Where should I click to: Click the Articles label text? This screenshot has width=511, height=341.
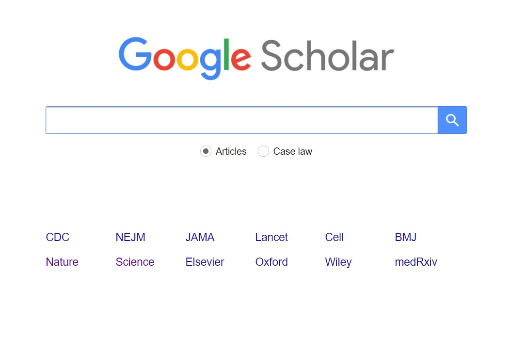[x=231, y=151]
